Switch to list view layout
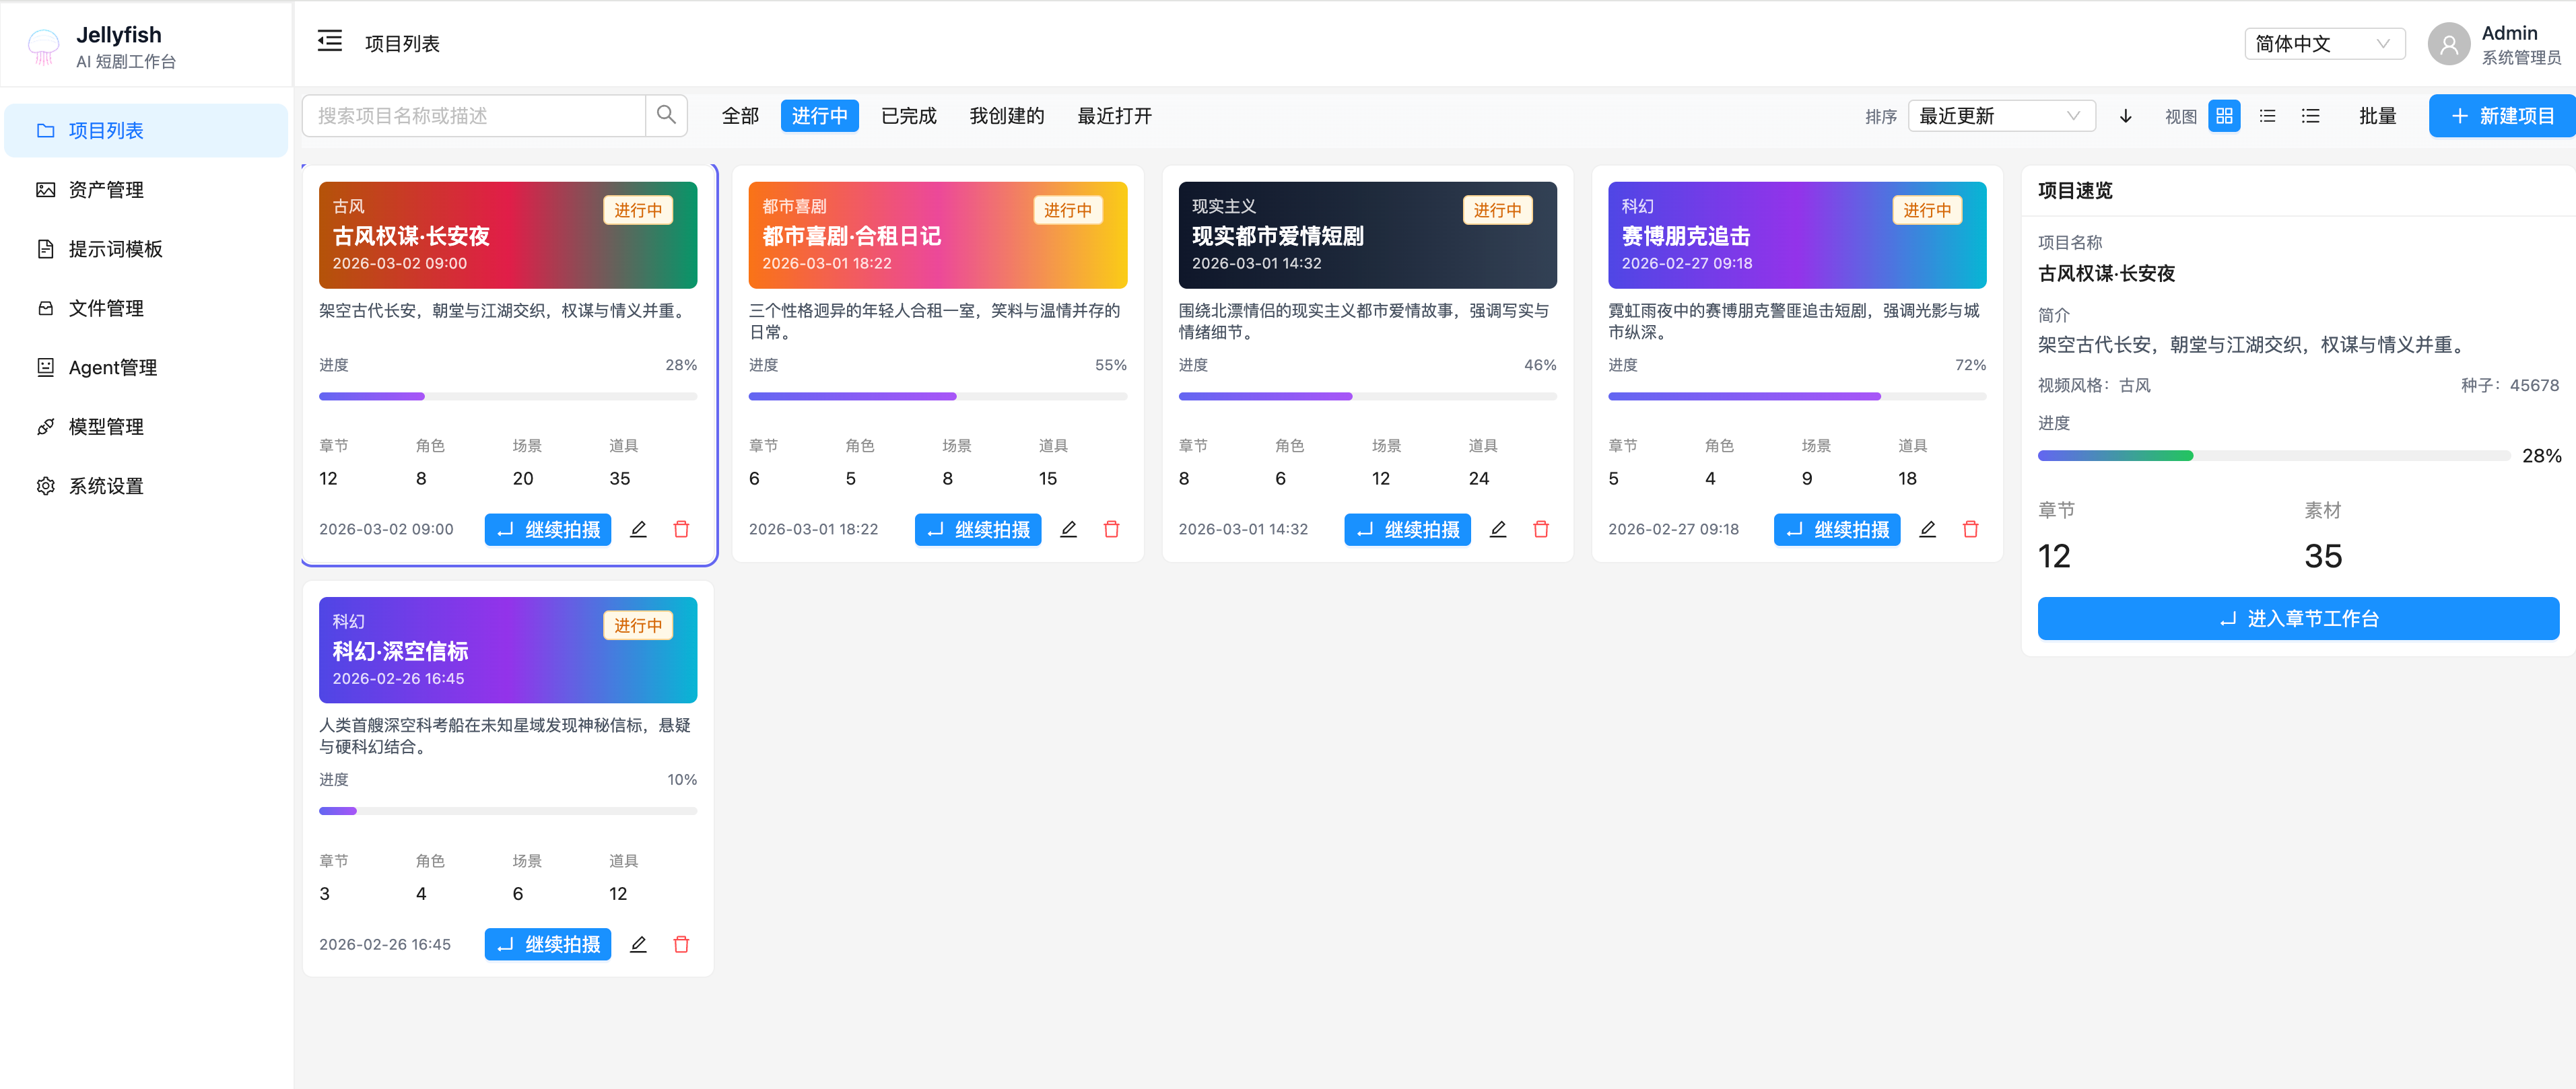2576x1089 pixels. [2267, 115]
